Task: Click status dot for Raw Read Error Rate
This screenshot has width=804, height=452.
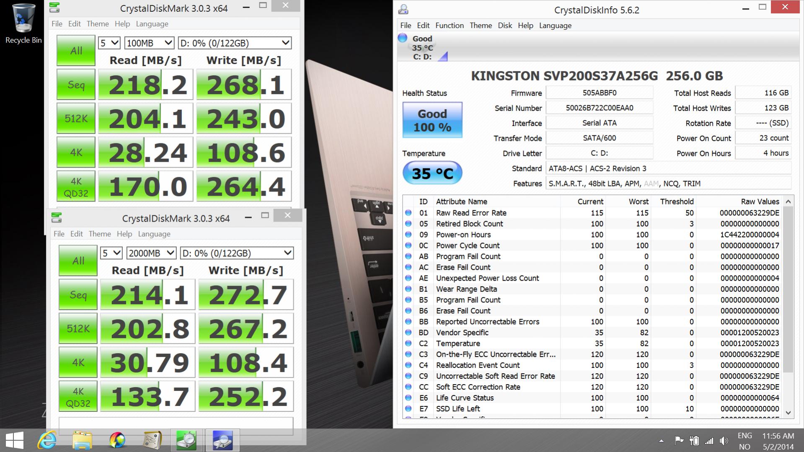Action: tap(408, 213)
